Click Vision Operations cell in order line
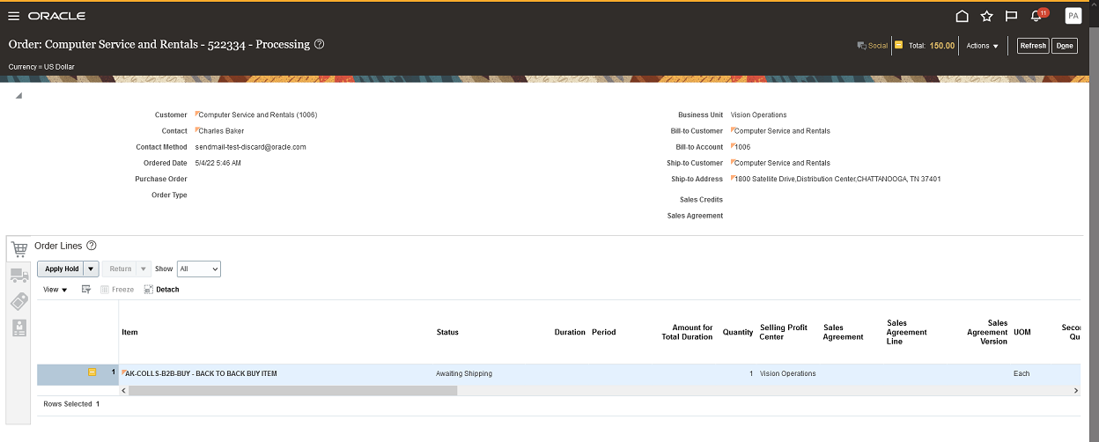1099x442 pixels. pos(788,373)
